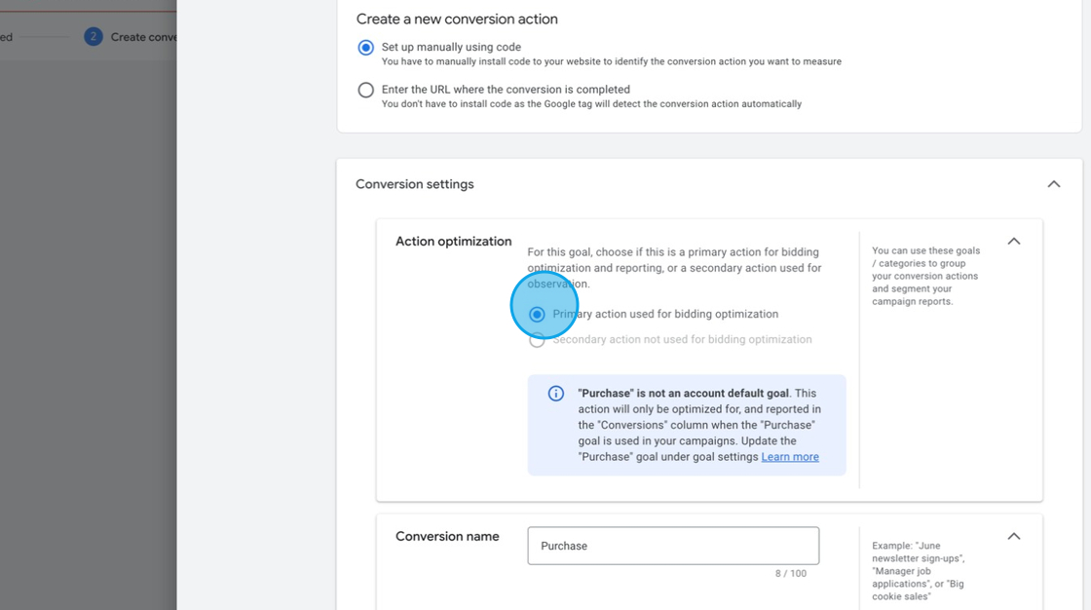Collapse the Conversion settings section chevron
Screen dimensions: 1091x610
pyautogui.click(x=1053, y=184)
